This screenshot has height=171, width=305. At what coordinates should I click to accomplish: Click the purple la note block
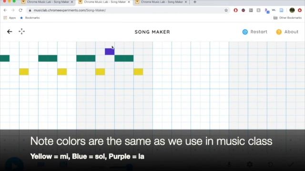coord(110,52)
